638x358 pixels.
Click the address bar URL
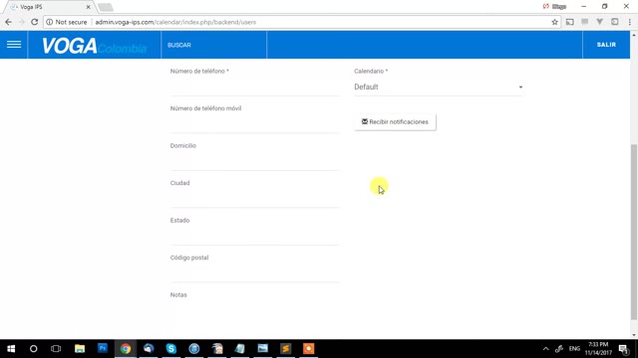click(175, 22)
